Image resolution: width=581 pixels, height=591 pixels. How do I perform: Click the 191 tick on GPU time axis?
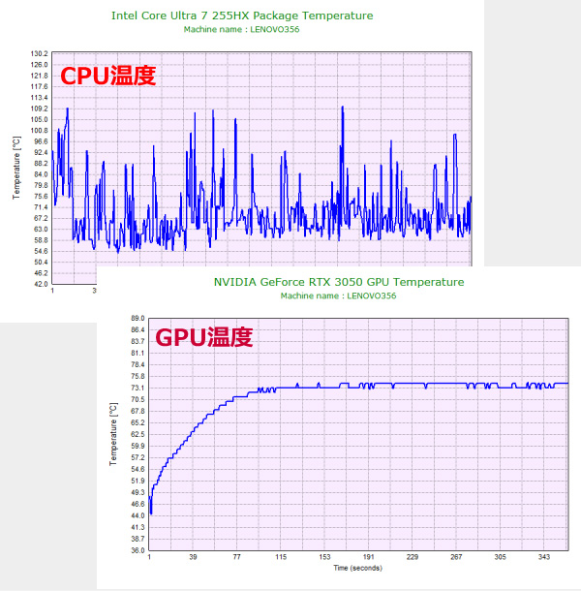pos(369,558)
